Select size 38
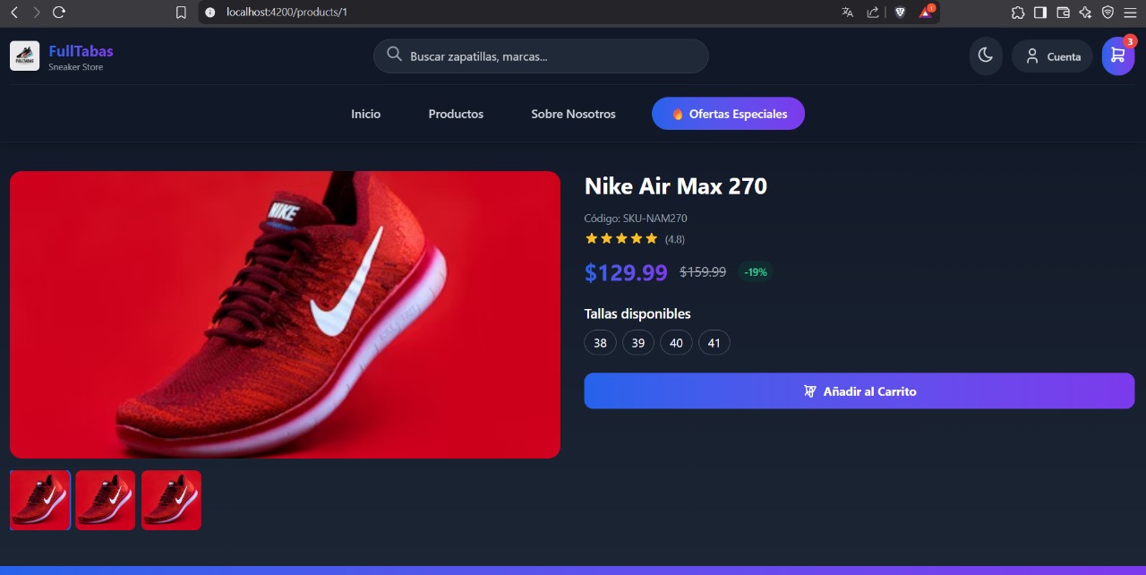1146x575 pixels. tap(600, 343)
